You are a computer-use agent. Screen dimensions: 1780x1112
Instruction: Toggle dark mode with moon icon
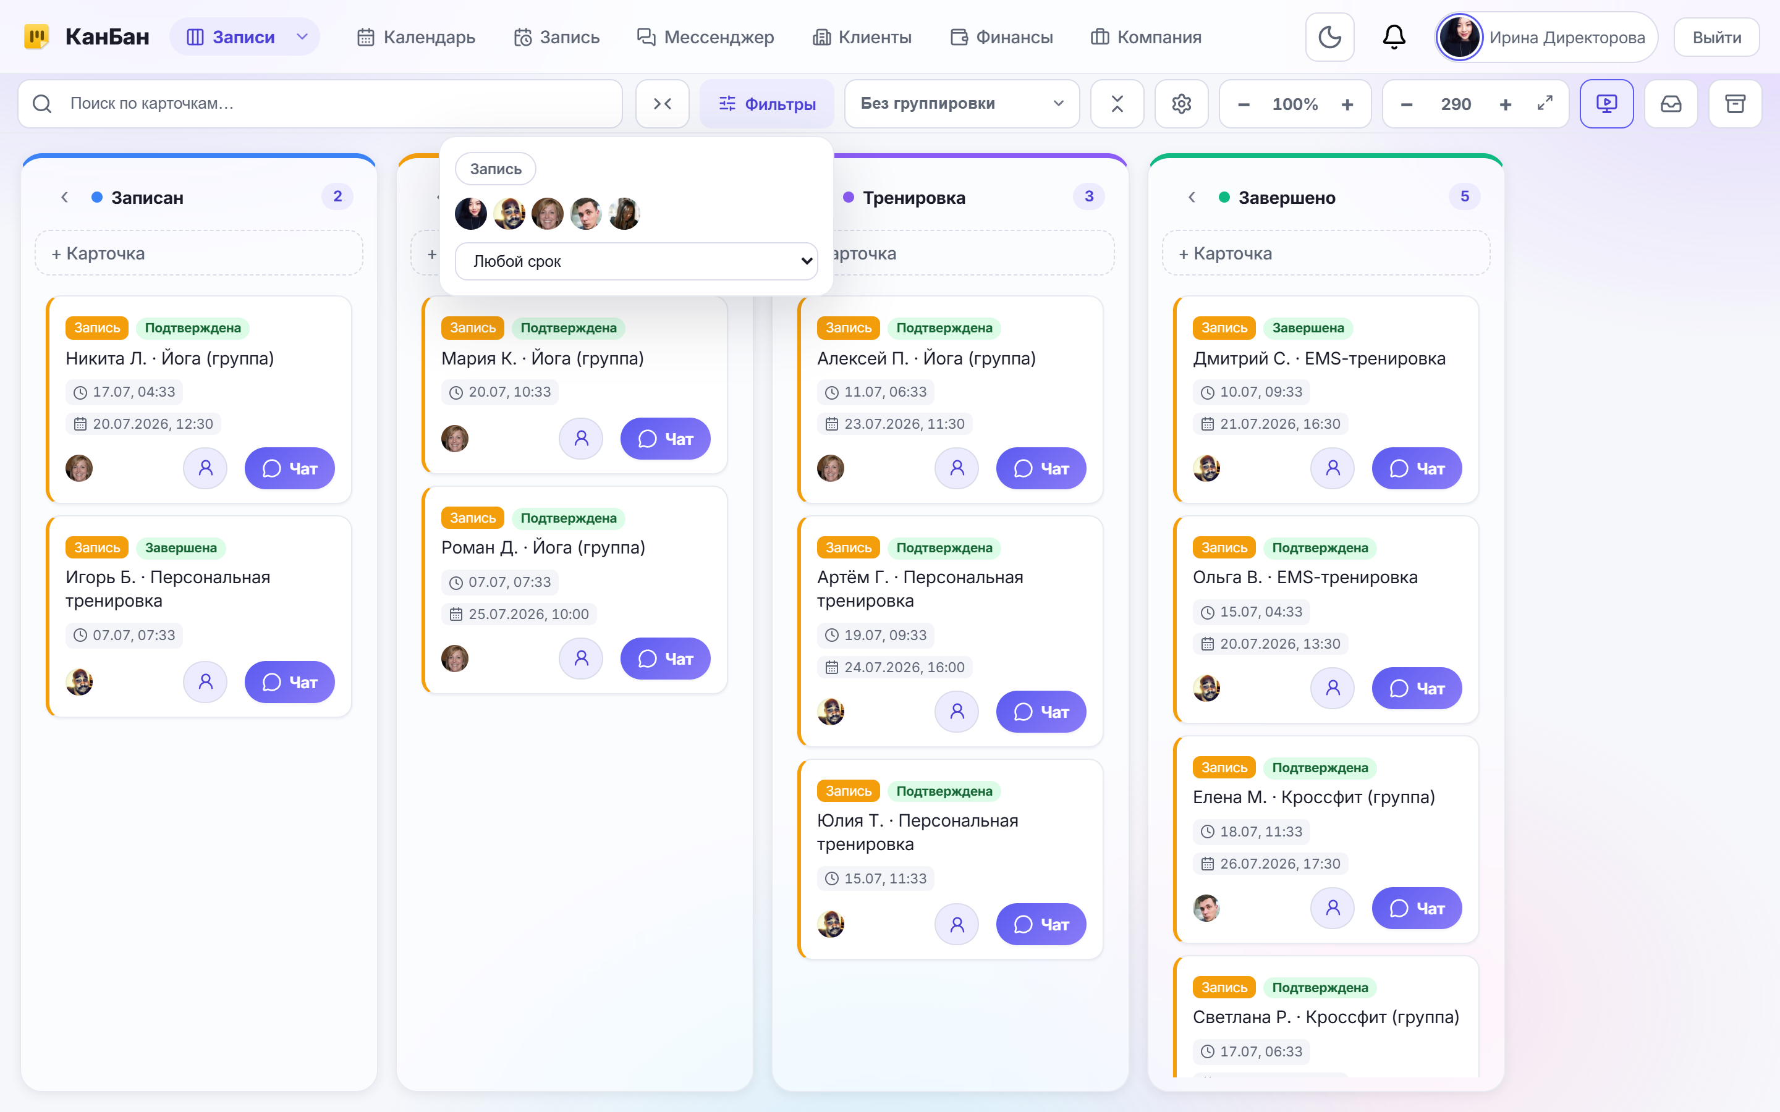1329,37
